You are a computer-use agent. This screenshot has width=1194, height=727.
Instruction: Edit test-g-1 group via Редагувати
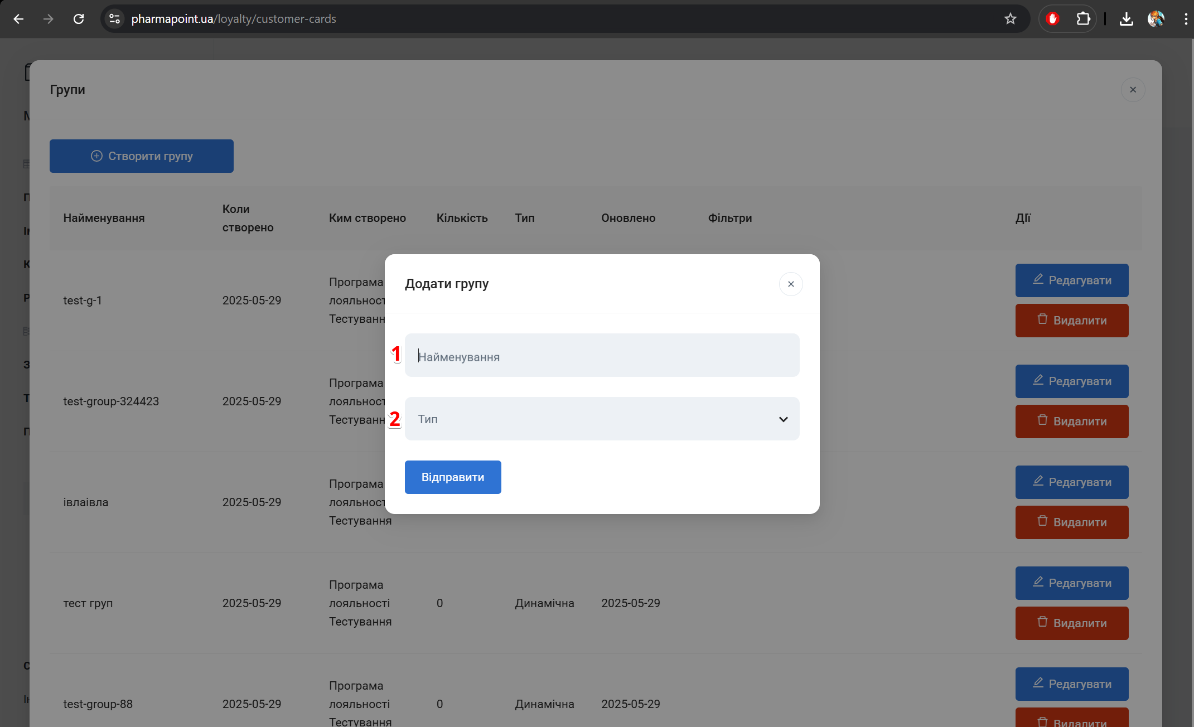(1071, 280)
